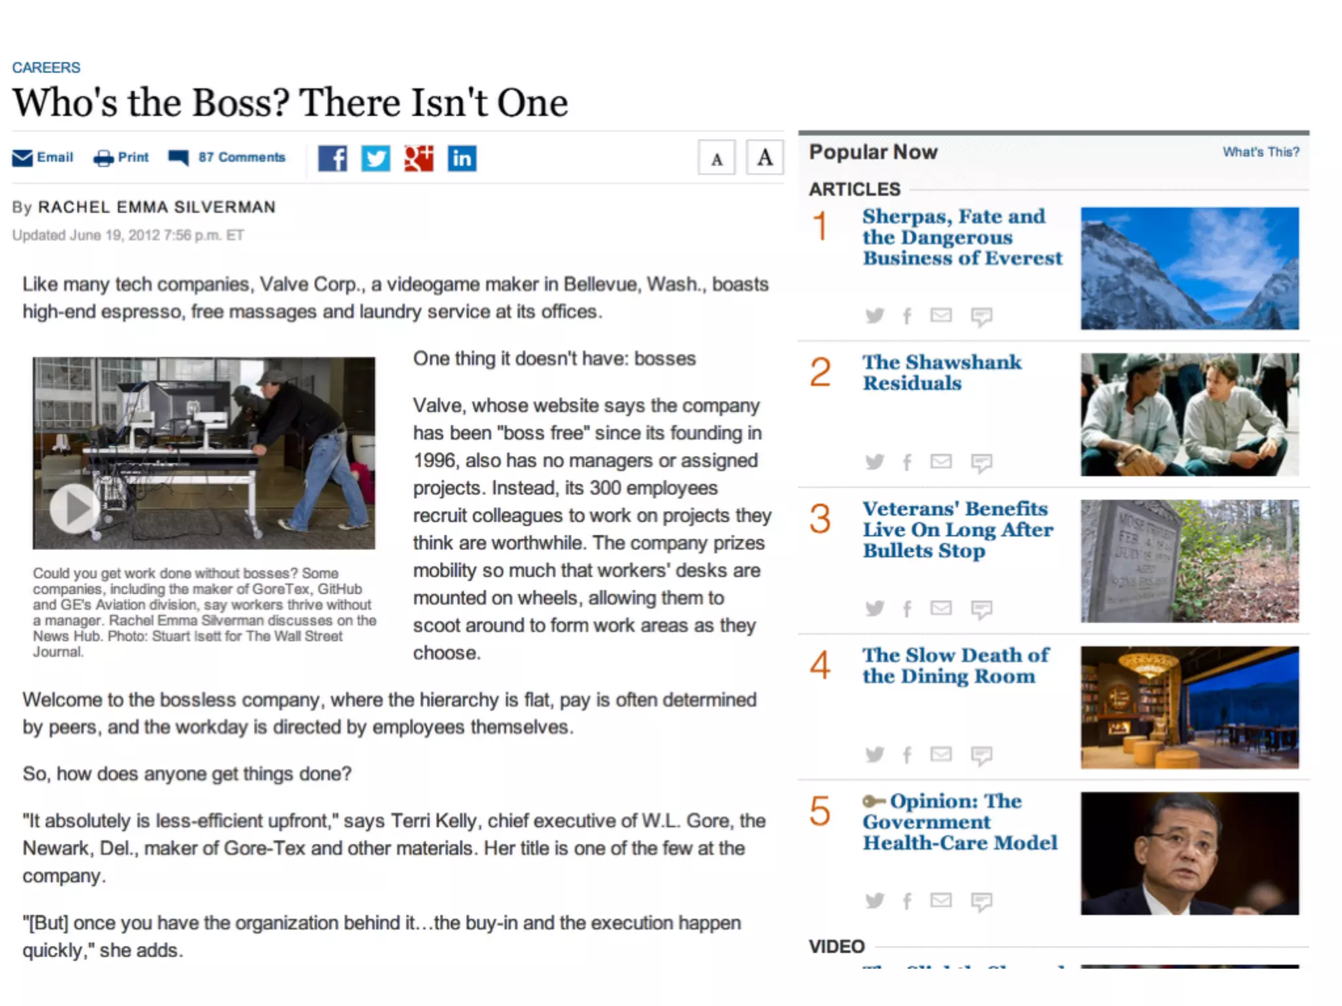Share article on LinkedIn icon
Viewport: 1342px width, 1006px height.
coord(462,158)
